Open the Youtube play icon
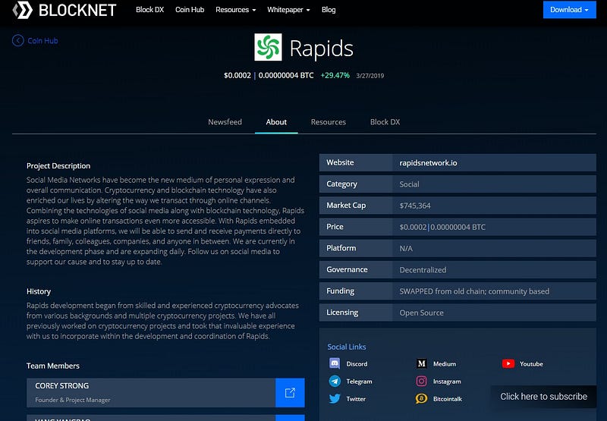 (x=508, y=363)
